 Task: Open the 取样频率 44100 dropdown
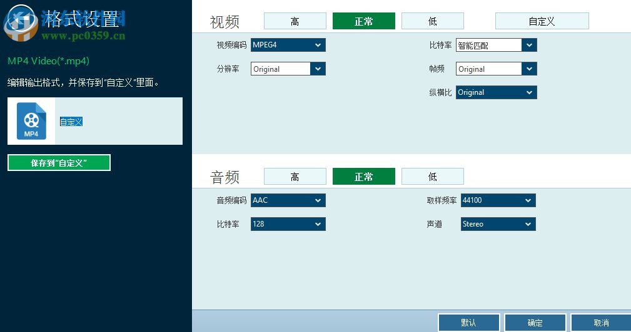point(498,200)
